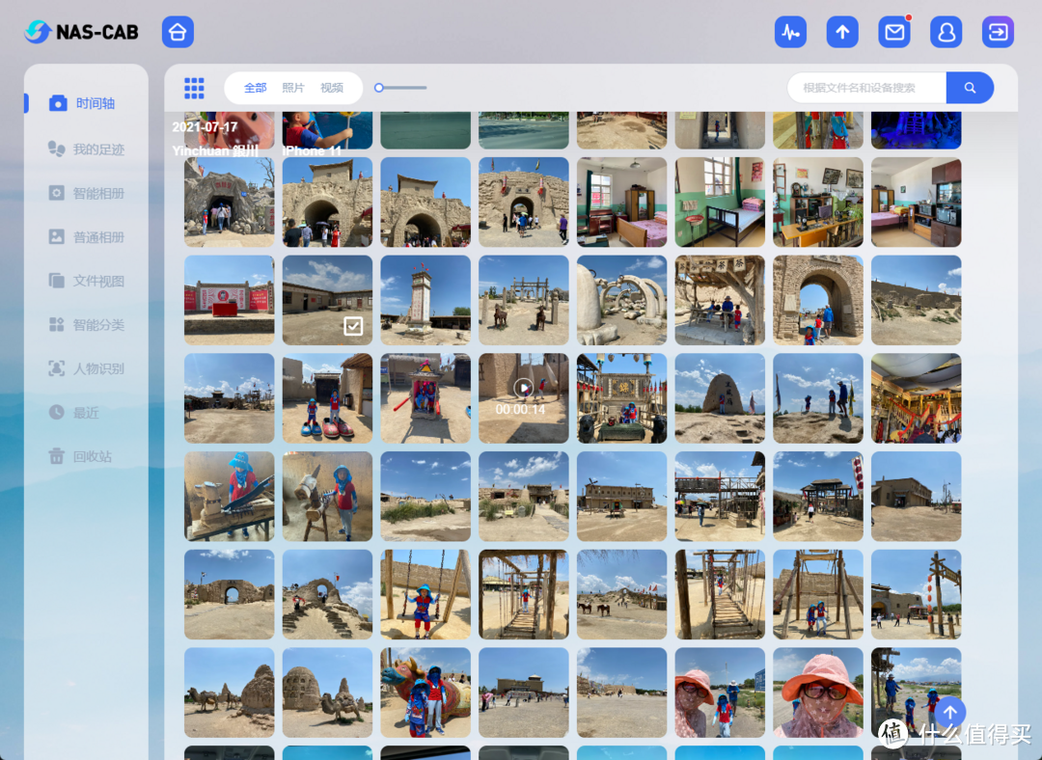The image size is (1042, 760).
Task: Open the child with wooden donkey photo
Action: pyautogui.click(x=328, y=497)
